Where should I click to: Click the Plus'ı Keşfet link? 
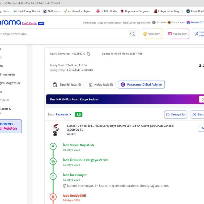(x=29, y=23)
